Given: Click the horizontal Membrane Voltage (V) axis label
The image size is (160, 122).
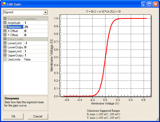Looking at the screenshot, I should click(x=105, y=103).
